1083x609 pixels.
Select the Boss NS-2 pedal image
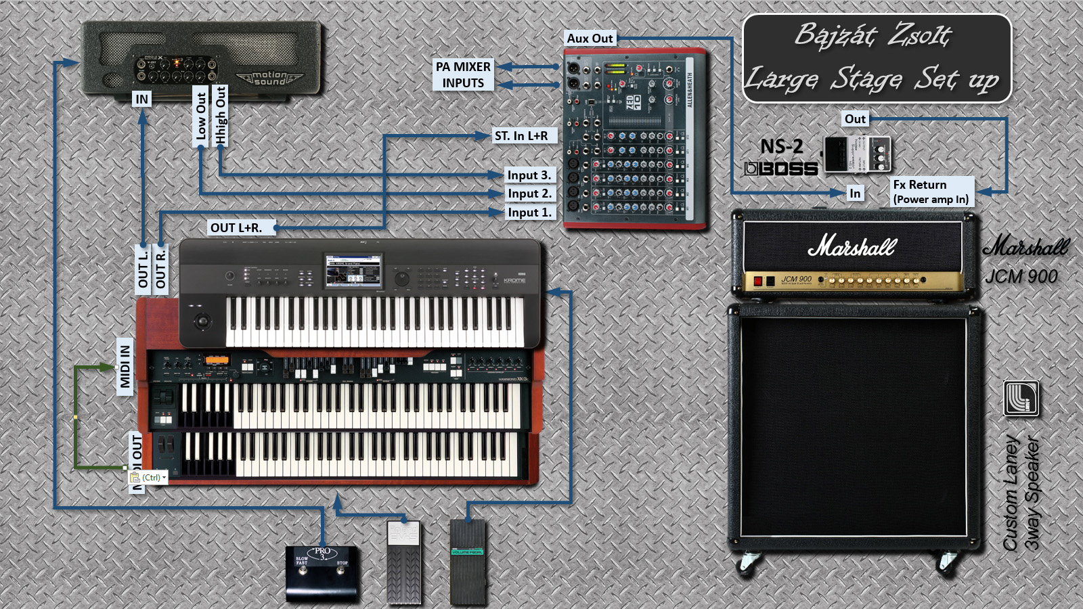(856, 154)
